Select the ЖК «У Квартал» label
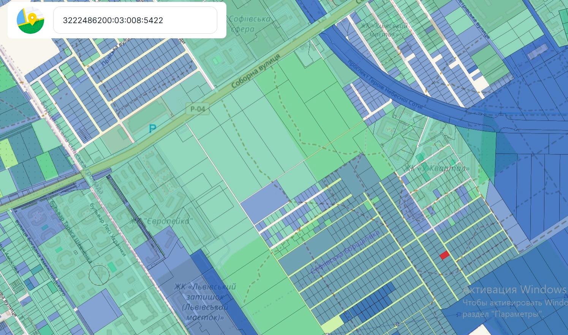 click(437, 168)
